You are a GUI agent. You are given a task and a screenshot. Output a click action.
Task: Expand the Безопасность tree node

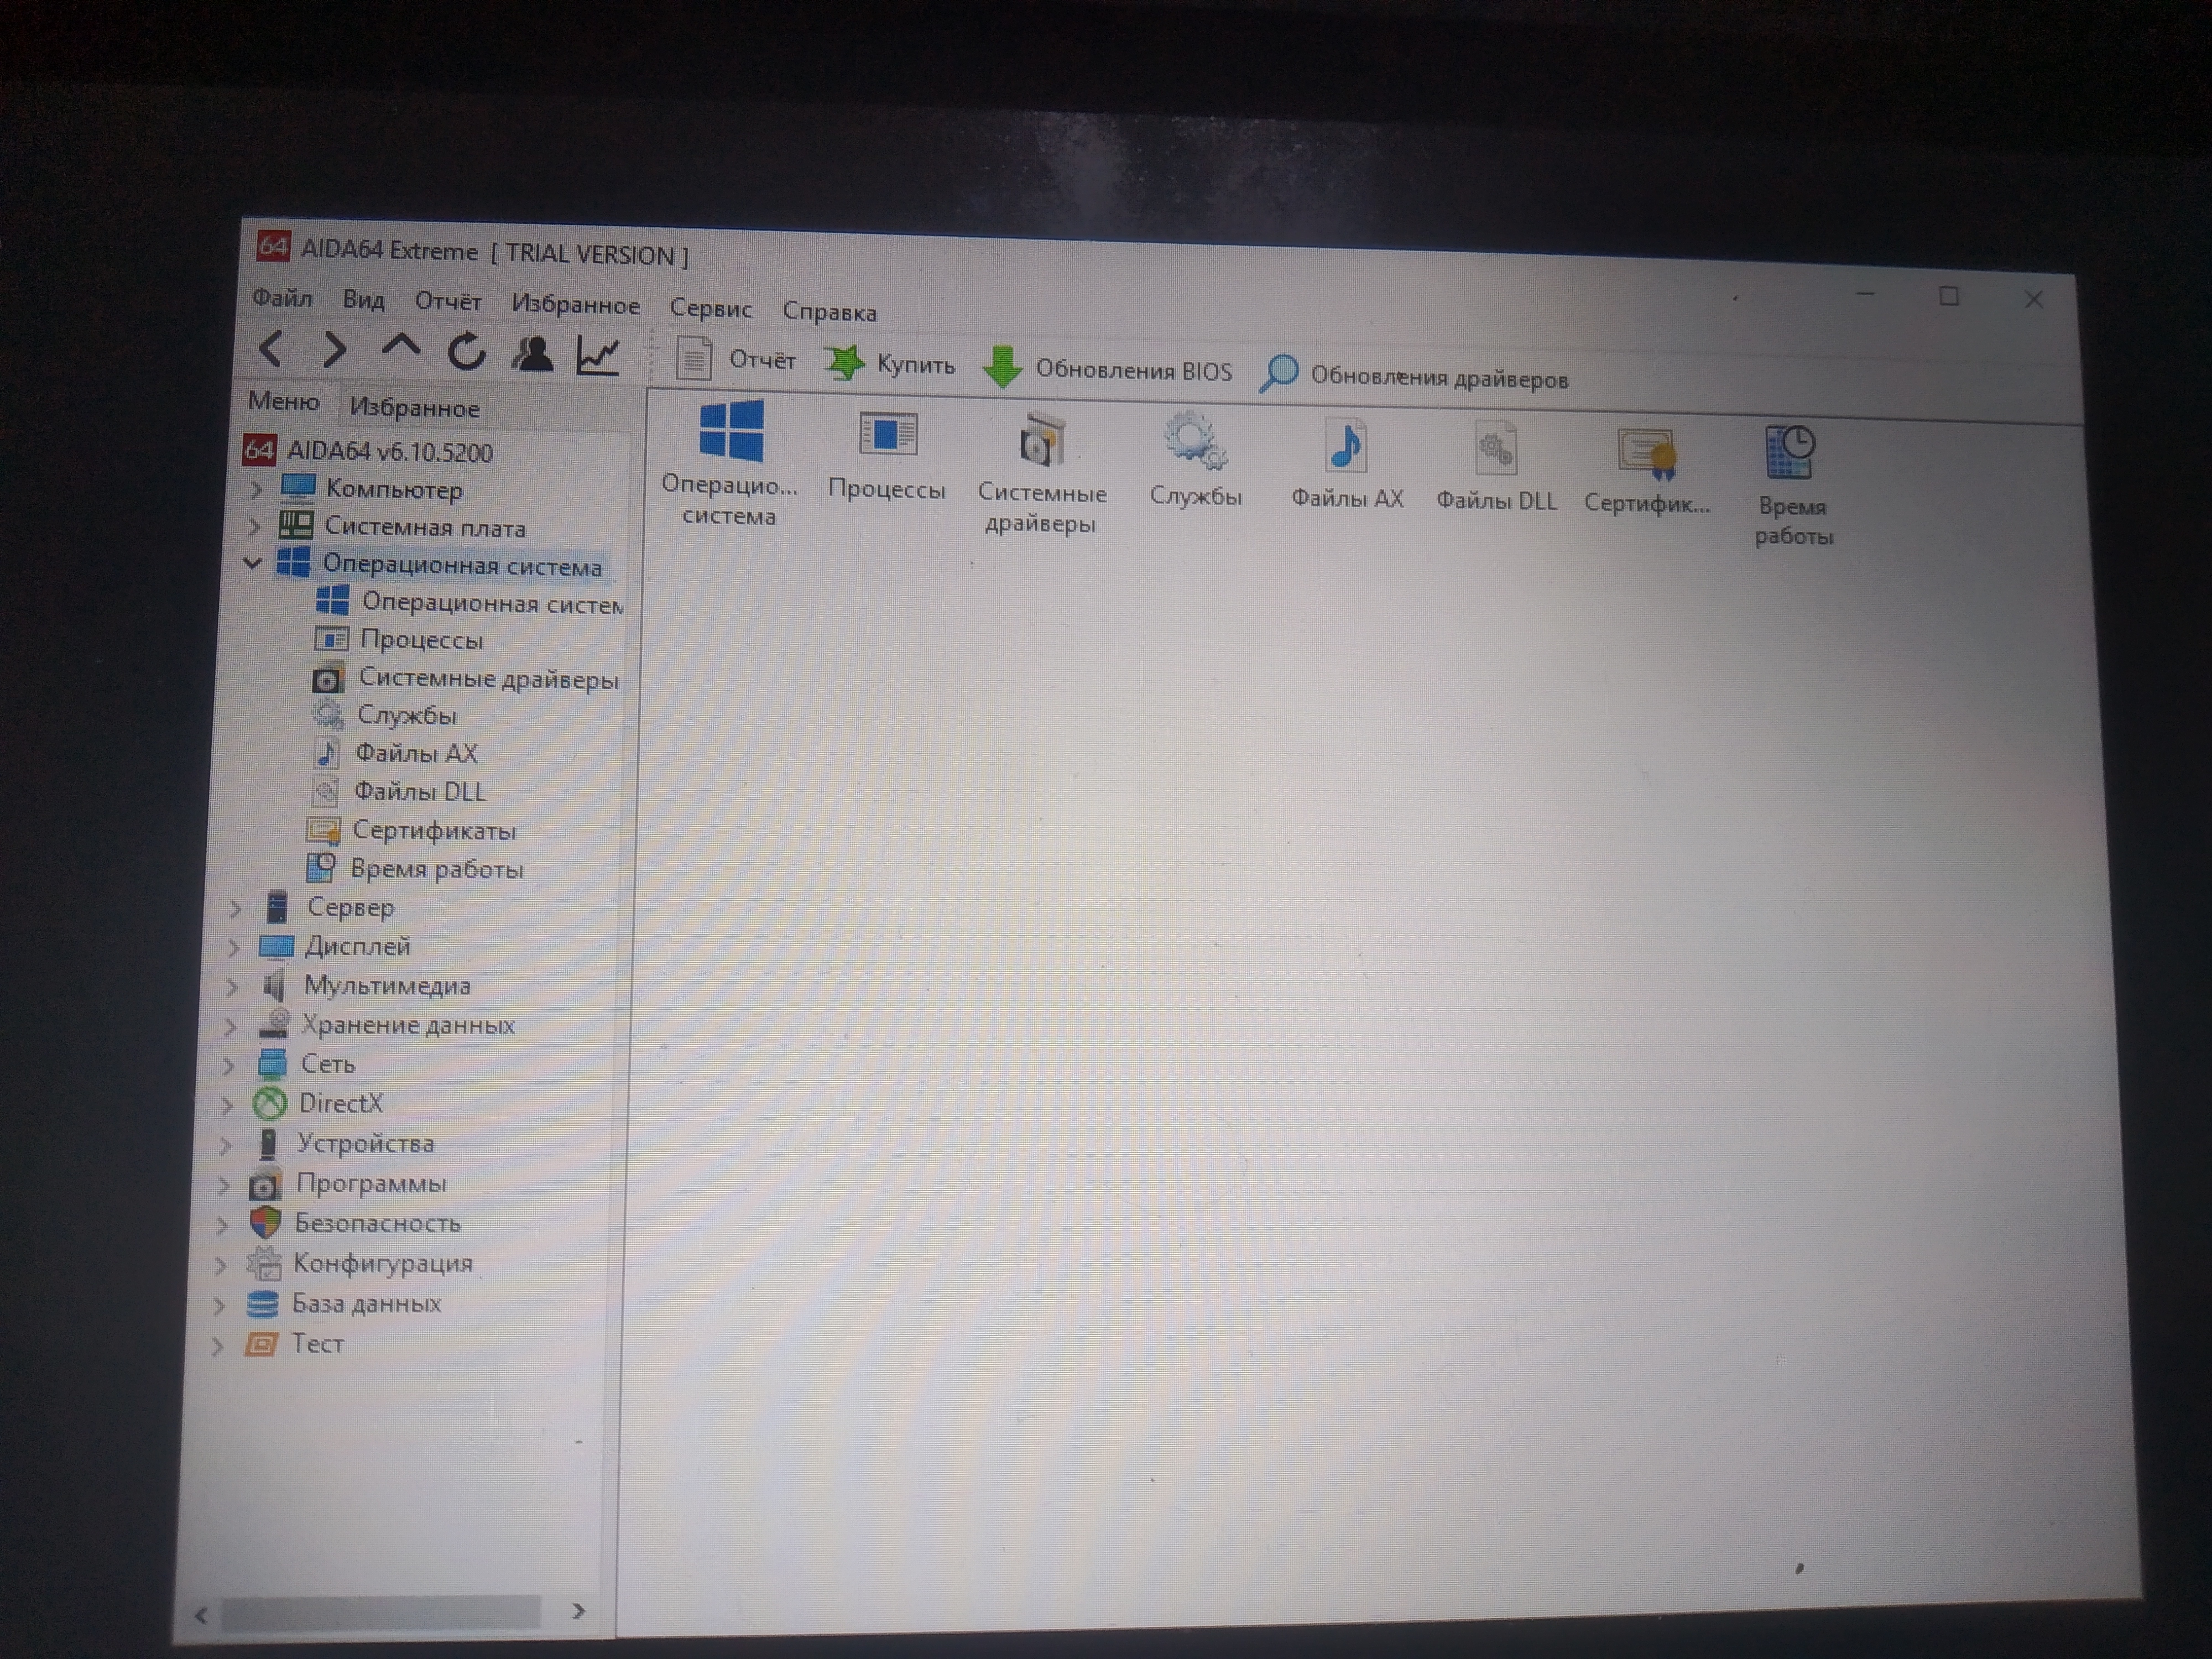pyautogui.click(x=221, y=1225)
